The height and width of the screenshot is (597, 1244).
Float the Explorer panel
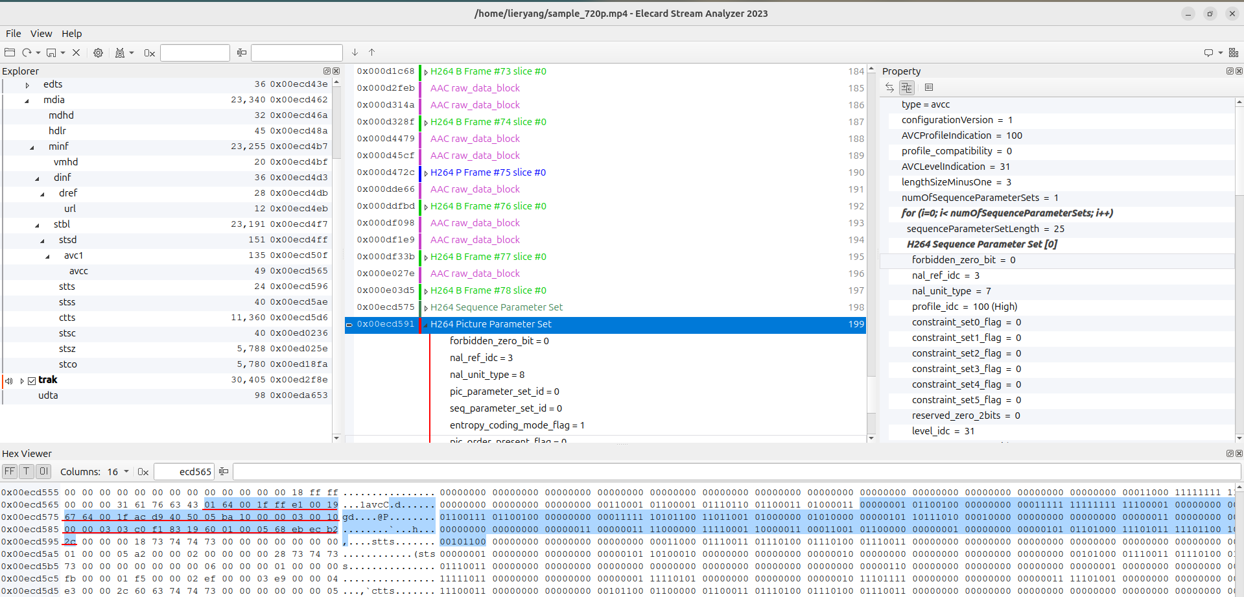327,71
